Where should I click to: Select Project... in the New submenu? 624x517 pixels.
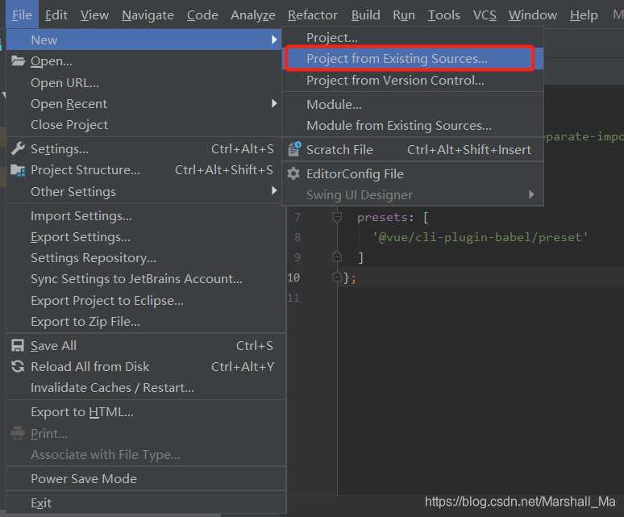[413, 37]
